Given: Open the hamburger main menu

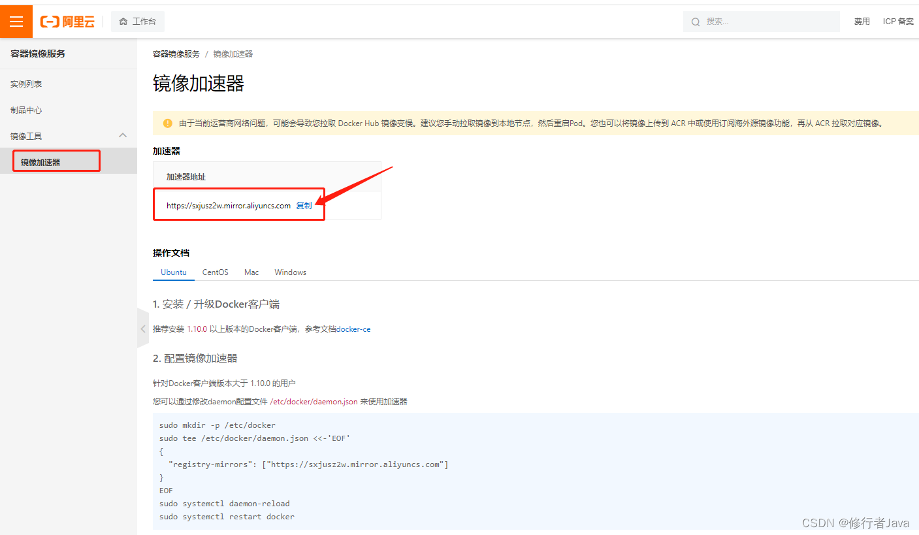Looking at the screenshot, I should [16, 22].
